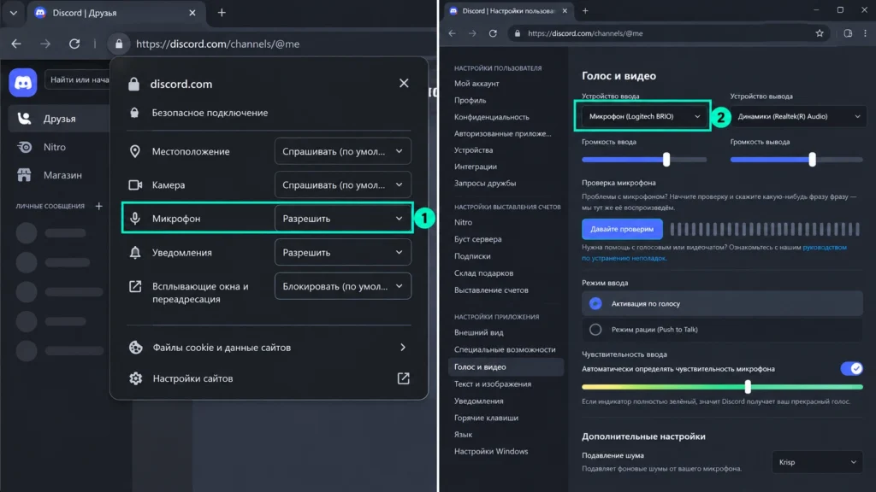The height and width of the screenshot is (492, 876).
Task: Click the lock icon in right address bar
Action: (518, 33)
